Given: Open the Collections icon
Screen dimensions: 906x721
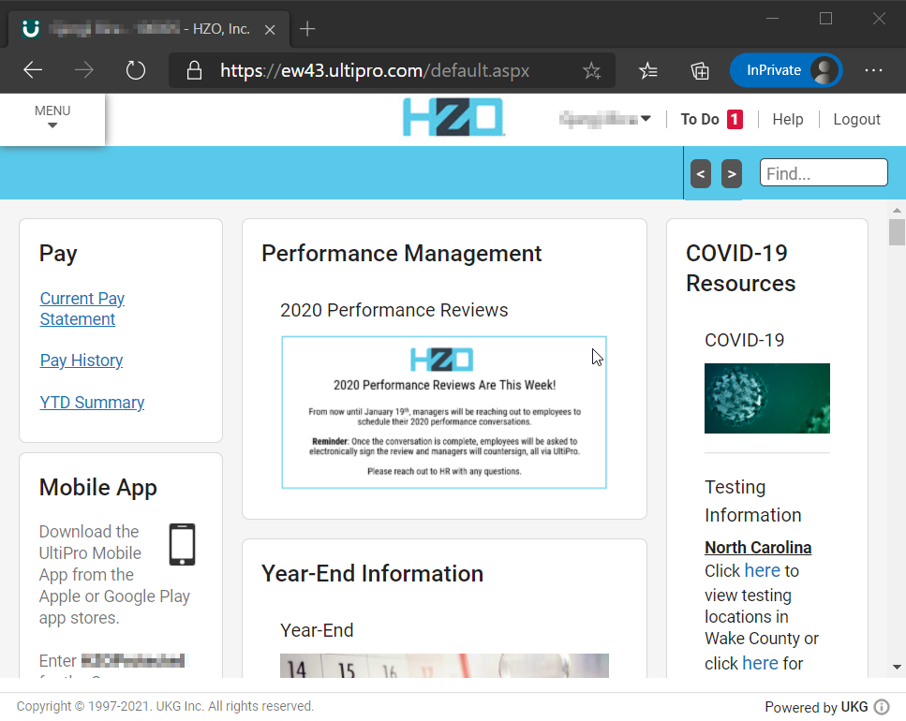Looking at the screenshot, I should [700, 70].
